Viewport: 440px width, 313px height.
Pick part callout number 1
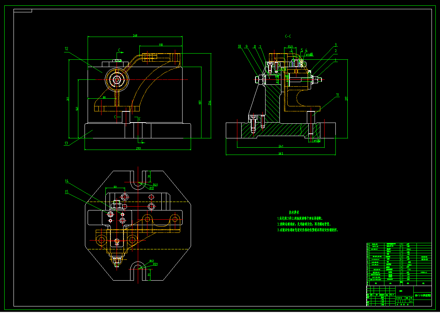(335, 60)
